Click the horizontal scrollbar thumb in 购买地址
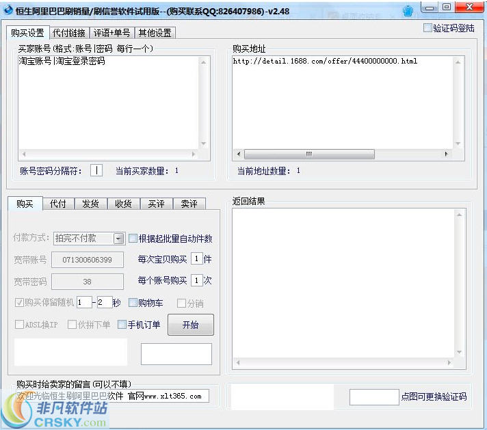 click(309, 154)
